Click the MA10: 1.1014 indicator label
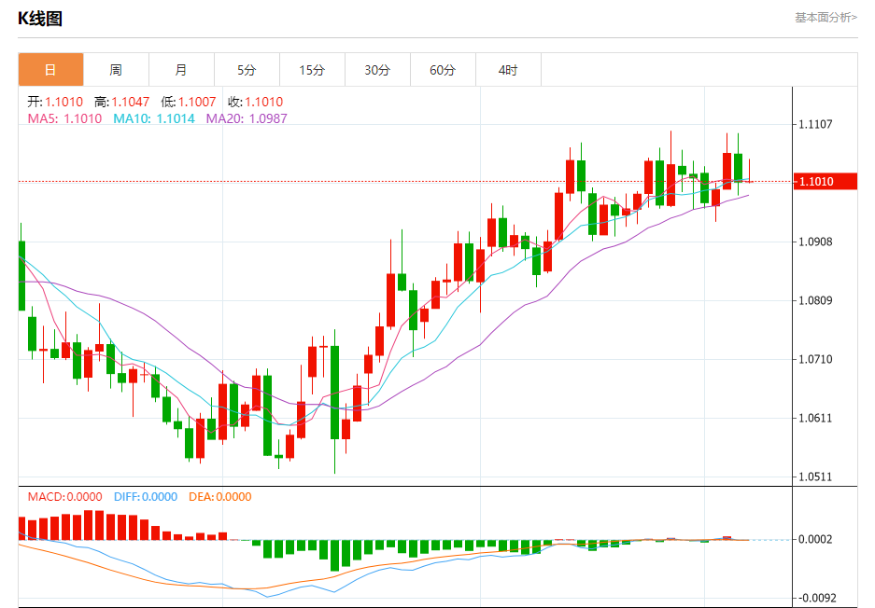875x608 pixels. 154,118
